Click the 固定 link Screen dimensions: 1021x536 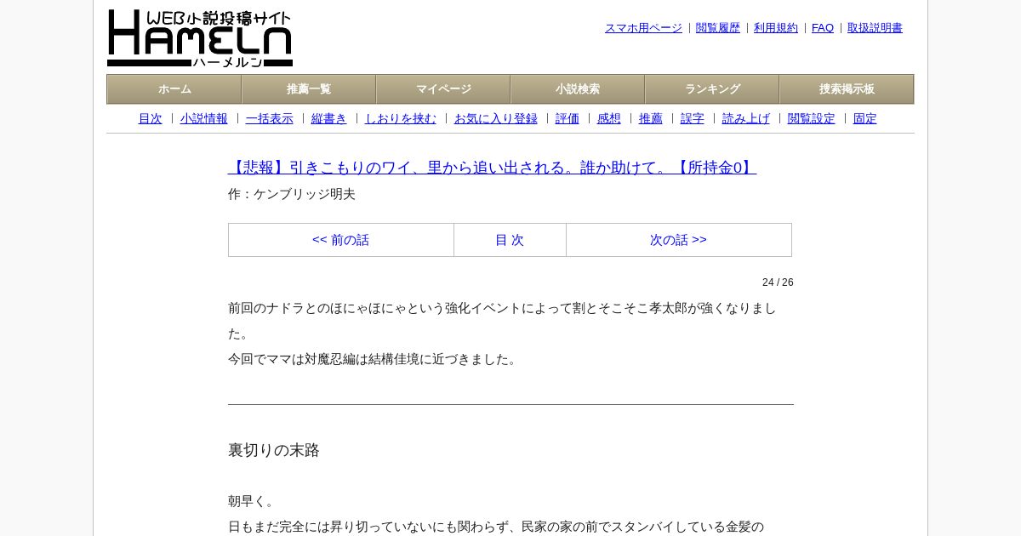click(x=865, y=119)
